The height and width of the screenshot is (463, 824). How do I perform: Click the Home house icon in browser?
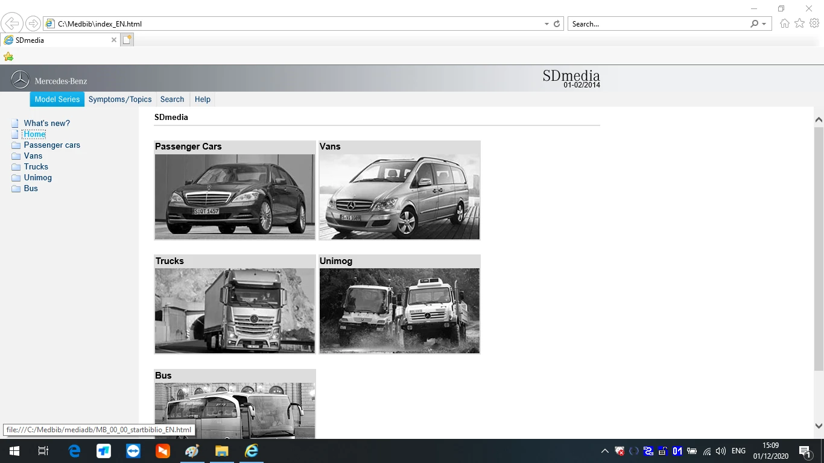point(784,24)
